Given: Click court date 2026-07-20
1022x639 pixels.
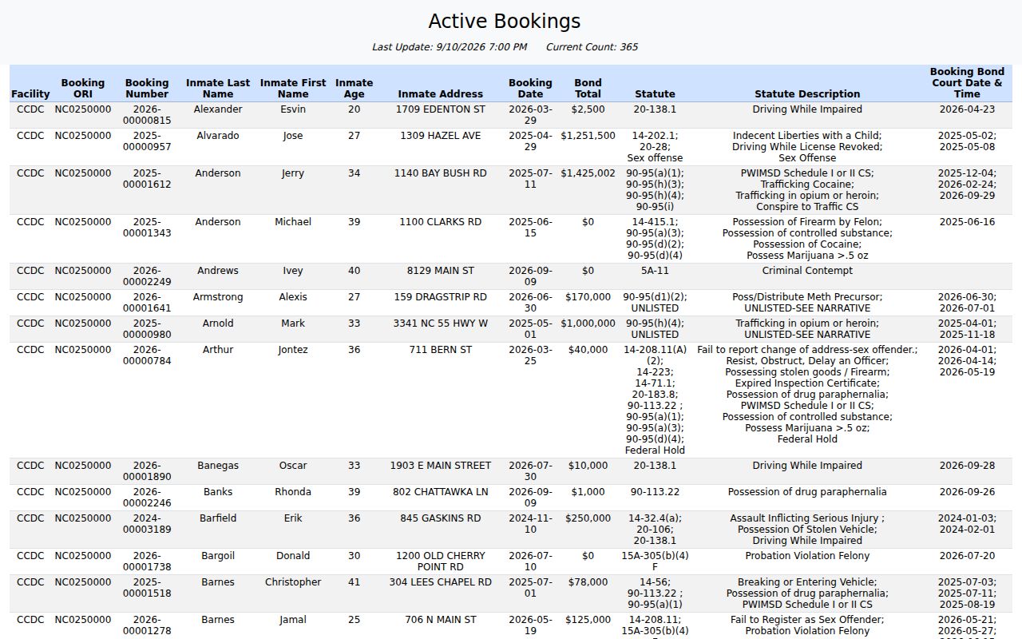Looking at the screenshot, I should [x=967, y=556].
